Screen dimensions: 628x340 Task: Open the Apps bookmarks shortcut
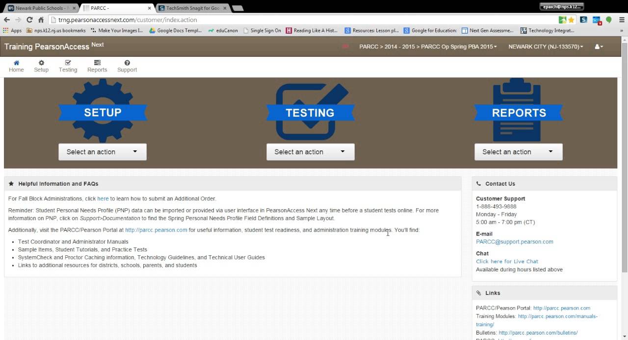click(12, 30)
